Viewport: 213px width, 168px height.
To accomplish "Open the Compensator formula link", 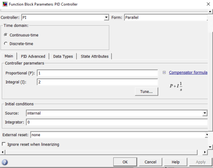I will click(x=188, y=72).
